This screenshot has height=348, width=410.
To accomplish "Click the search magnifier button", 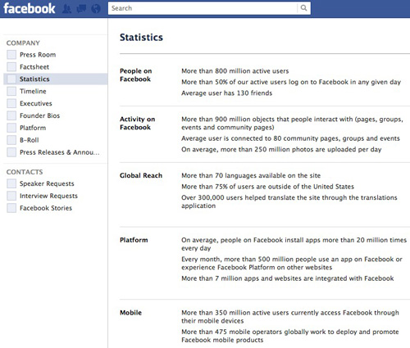I will pos(303,8).
